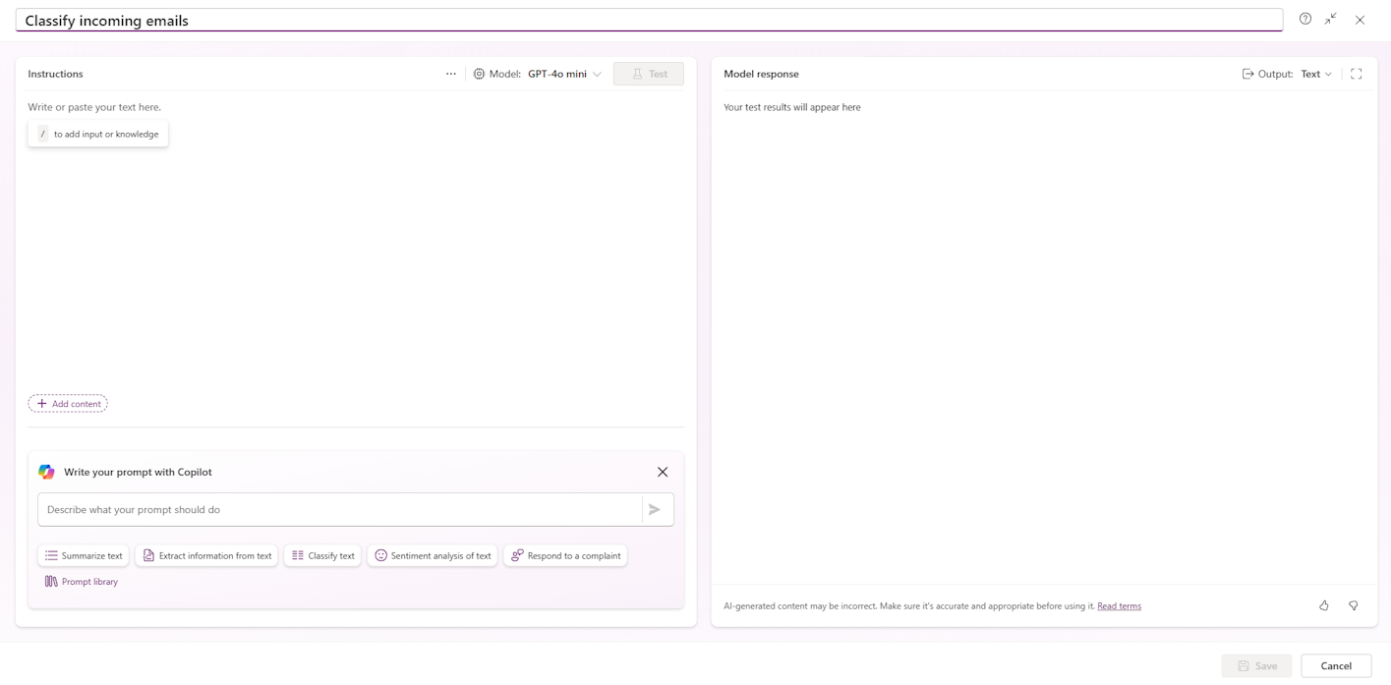
Task: Open the Instructions more options ellipsis
Action: (451, 74)
